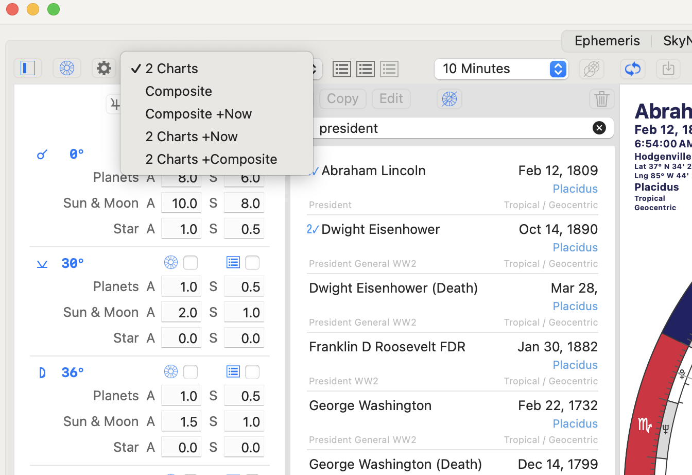Pick the Composite menu entry
692x475 pixels.
179,91
